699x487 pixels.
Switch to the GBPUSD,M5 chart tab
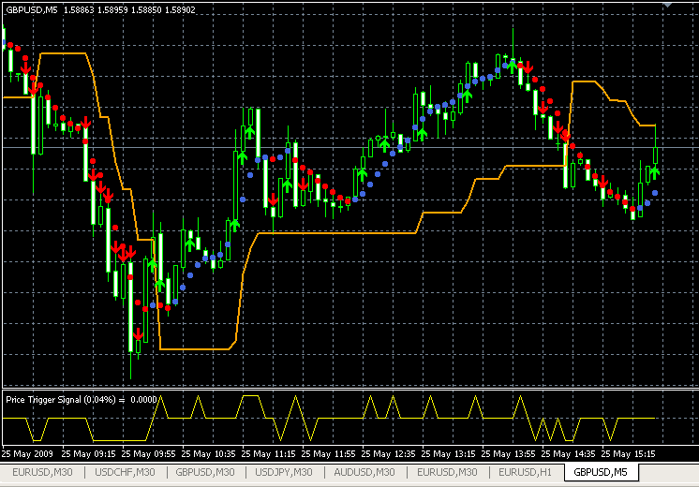point(600,473)
